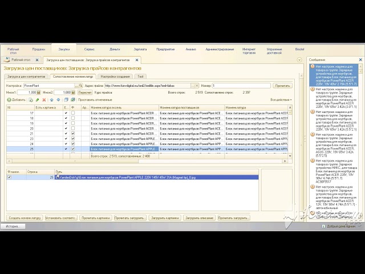Click the Рабочий стол tab desk icon

click(x=7, y=59)
